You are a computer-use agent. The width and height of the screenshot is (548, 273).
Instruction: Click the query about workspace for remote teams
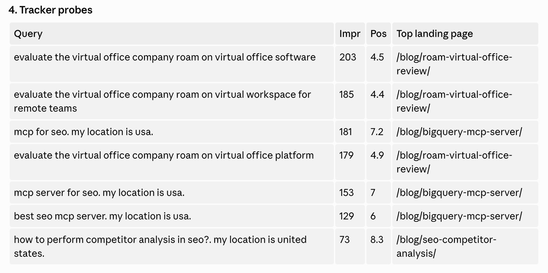point(162,101)
